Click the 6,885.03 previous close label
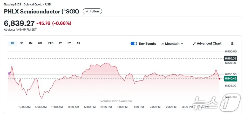244x115 pixels. [231, 59]
